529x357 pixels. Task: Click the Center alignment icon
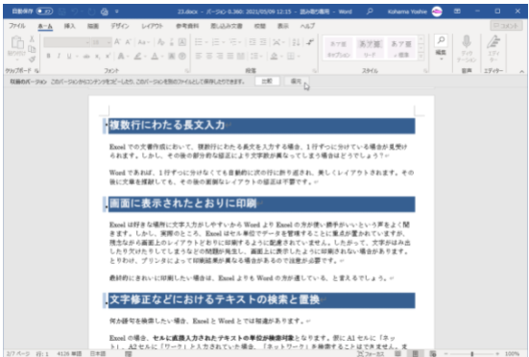(x=209, y=56)
